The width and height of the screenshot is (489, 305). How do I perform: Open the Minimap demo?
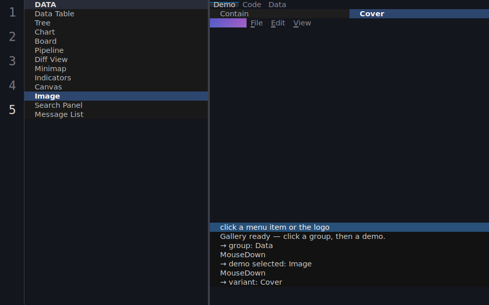coord(116,69)
